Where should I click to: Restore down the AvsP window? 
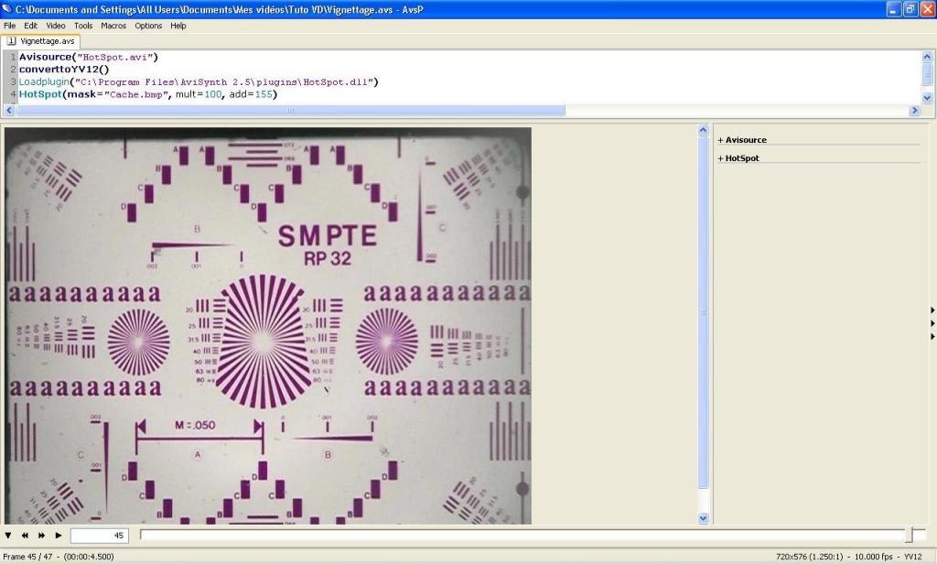pyautogui.click(x=910, y=9)
